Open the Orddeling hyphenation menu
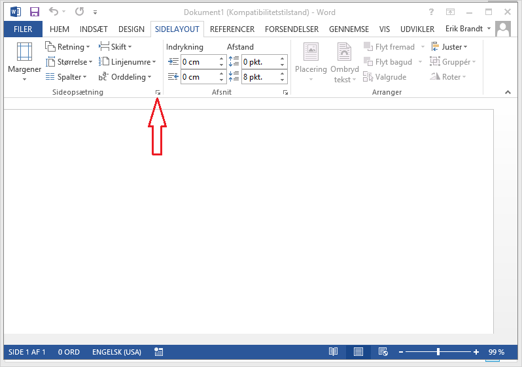This screenshot has width=522, height=367. [125, 77]
